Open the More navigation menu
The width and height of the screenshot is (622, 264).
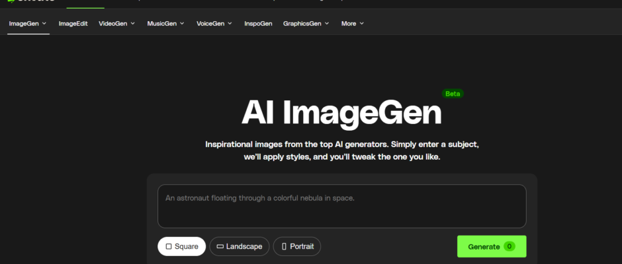pyautogui.click(x=352, y=24)
